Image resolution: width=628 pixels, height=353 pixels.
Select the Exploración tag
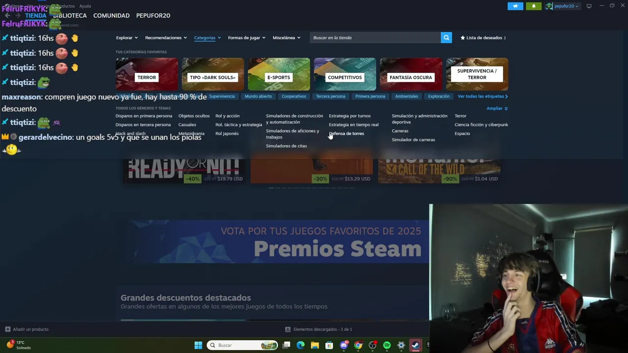[x=439, y=97]
